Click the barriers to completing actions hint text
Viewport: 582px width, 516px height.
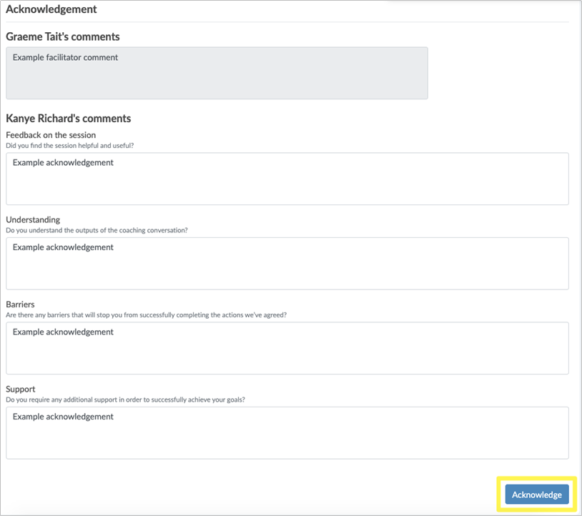click(x=147, y=315)
